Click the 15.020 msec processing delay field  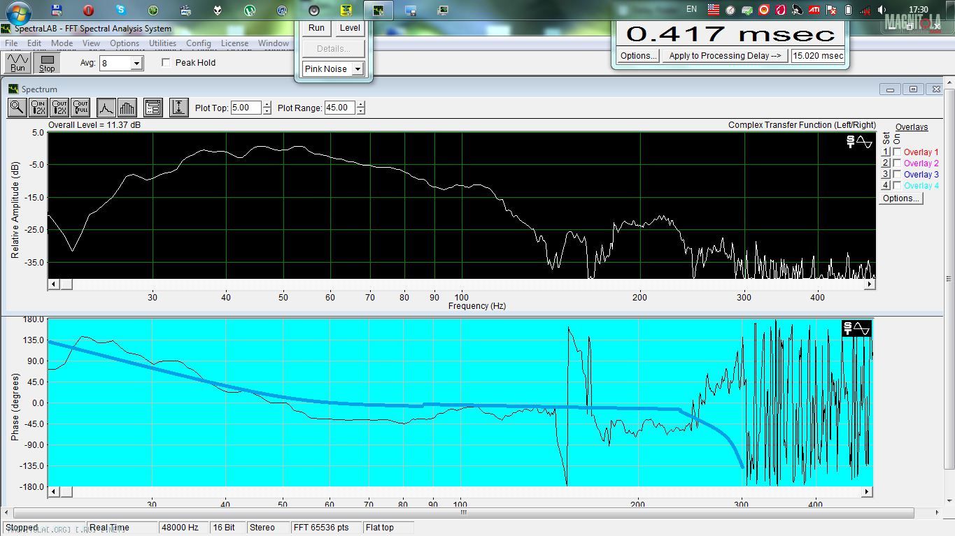[x=818, y=56]
